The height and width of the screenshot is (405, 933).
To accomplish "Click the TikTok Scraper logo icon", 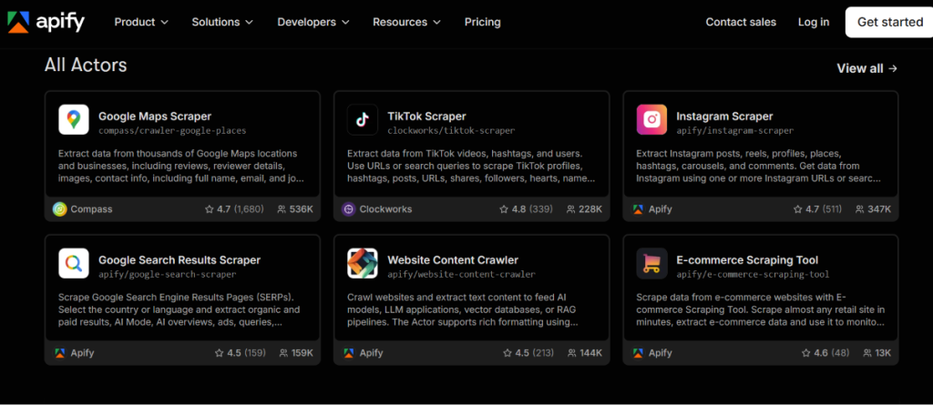I will 363,119.
